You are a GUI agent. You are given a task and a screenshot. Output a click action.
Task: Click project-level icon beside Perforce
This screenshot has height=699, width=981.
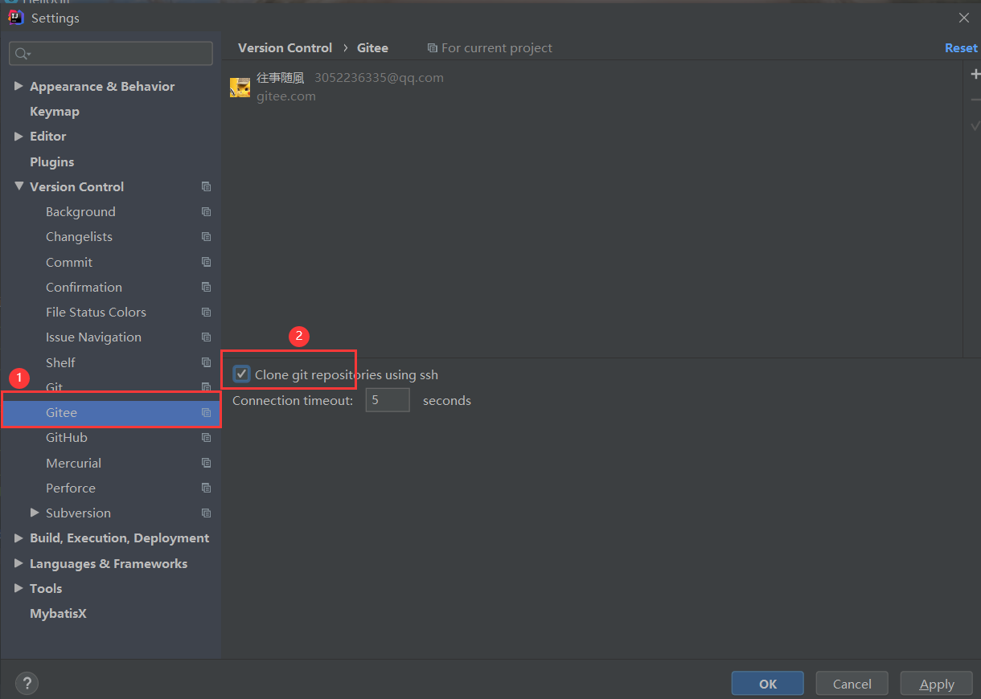click(206, 488)
